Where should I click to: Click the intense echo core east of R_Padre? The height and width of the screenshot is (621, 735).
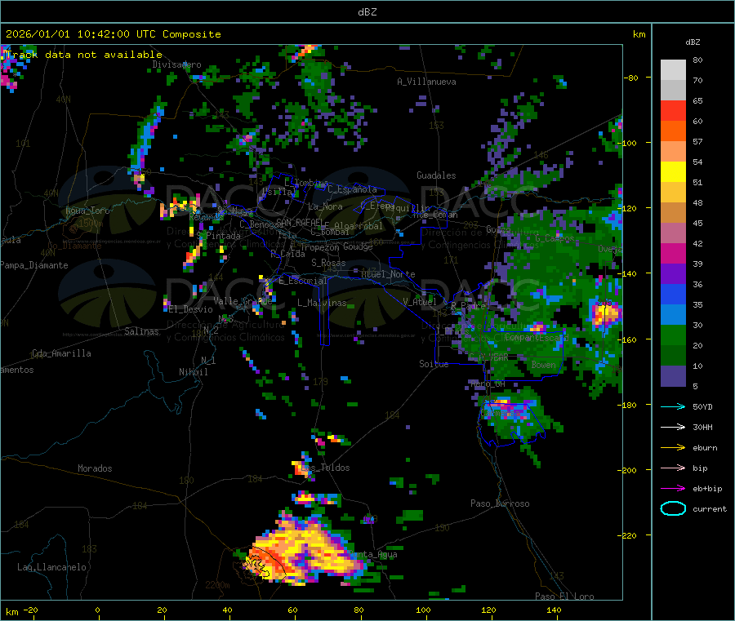point(605,314)
